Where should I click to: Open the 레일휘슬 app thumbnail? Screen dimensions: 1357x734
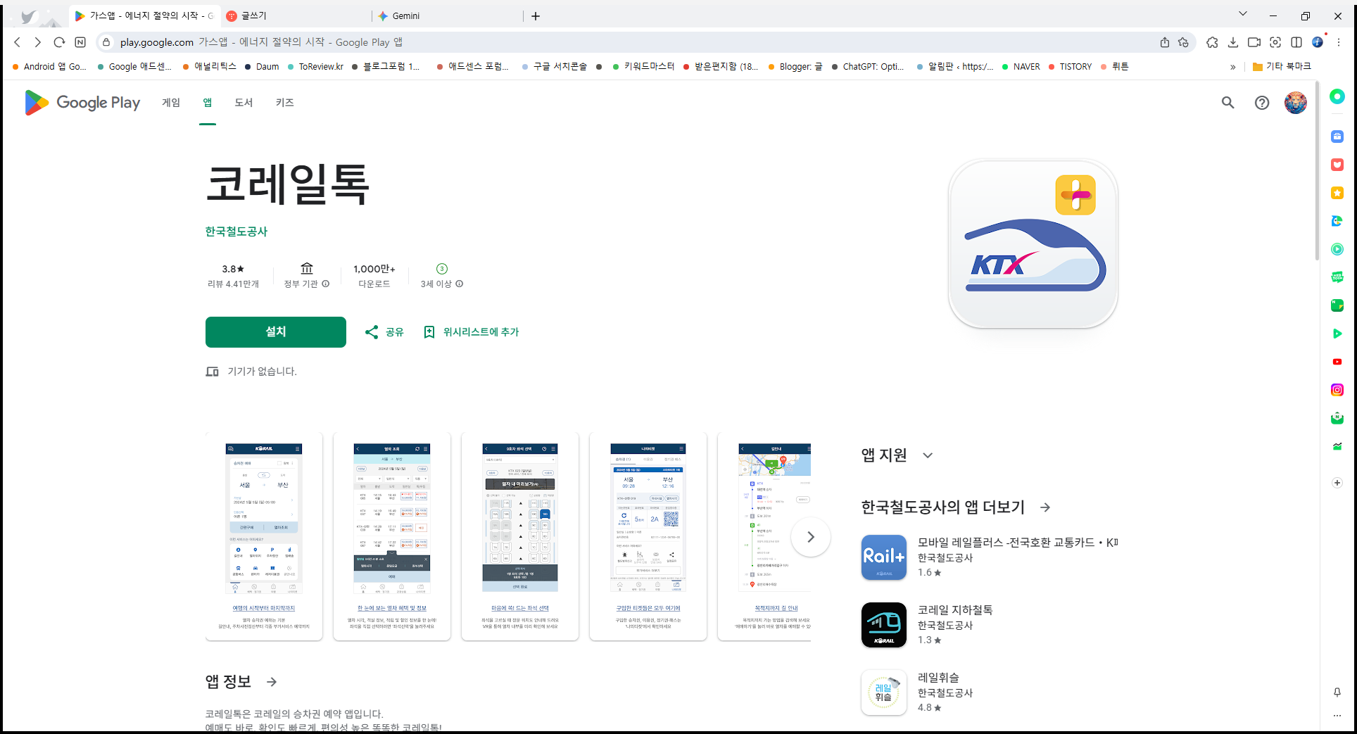coord(883,692)
